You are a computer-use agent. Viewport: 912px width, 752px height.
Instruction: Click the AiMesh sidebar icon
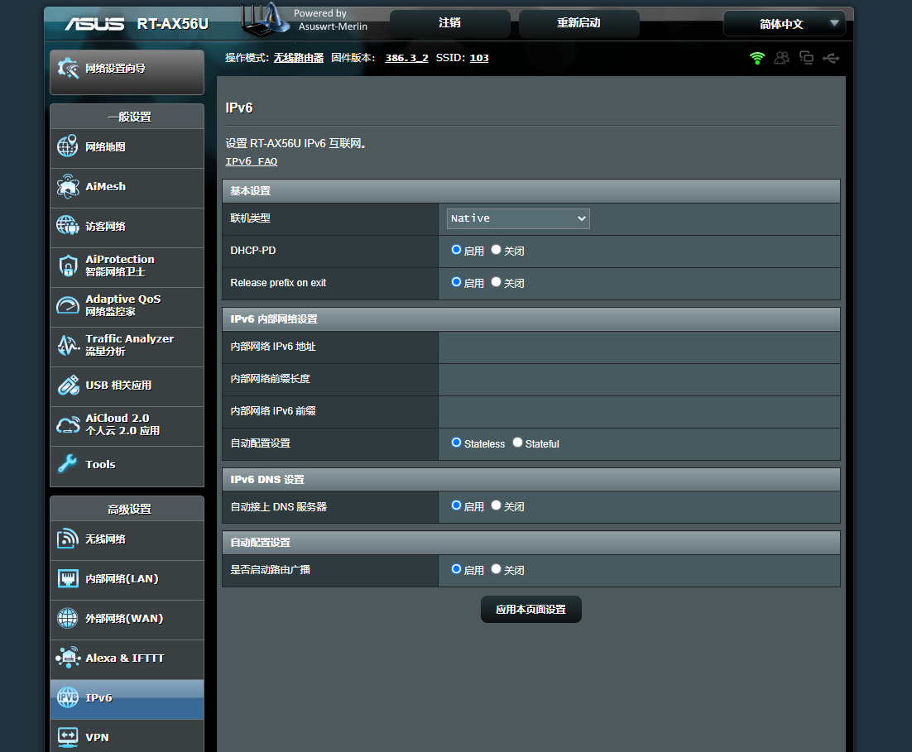[x=68, y=187]
